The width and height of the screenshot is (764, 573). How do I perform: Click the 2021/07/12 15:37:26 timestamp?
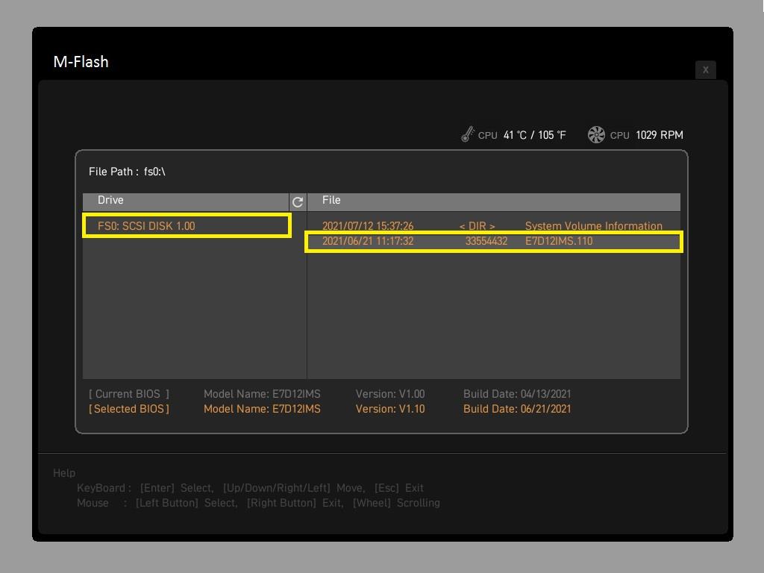click(368, 226)
